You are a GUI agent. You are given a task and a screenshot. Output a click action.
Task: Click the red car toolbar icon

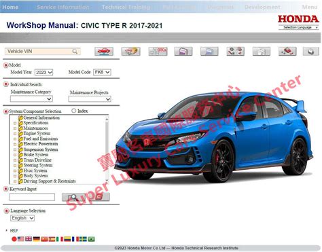[104, 52]
